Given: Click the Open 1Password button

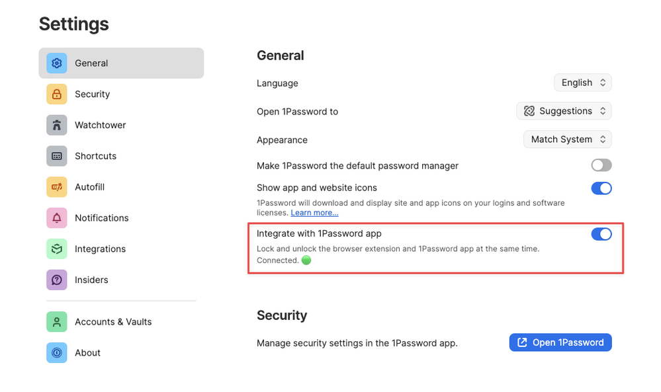Looking at the screenshot, I should pyautogui.click(x=560, y=342).
